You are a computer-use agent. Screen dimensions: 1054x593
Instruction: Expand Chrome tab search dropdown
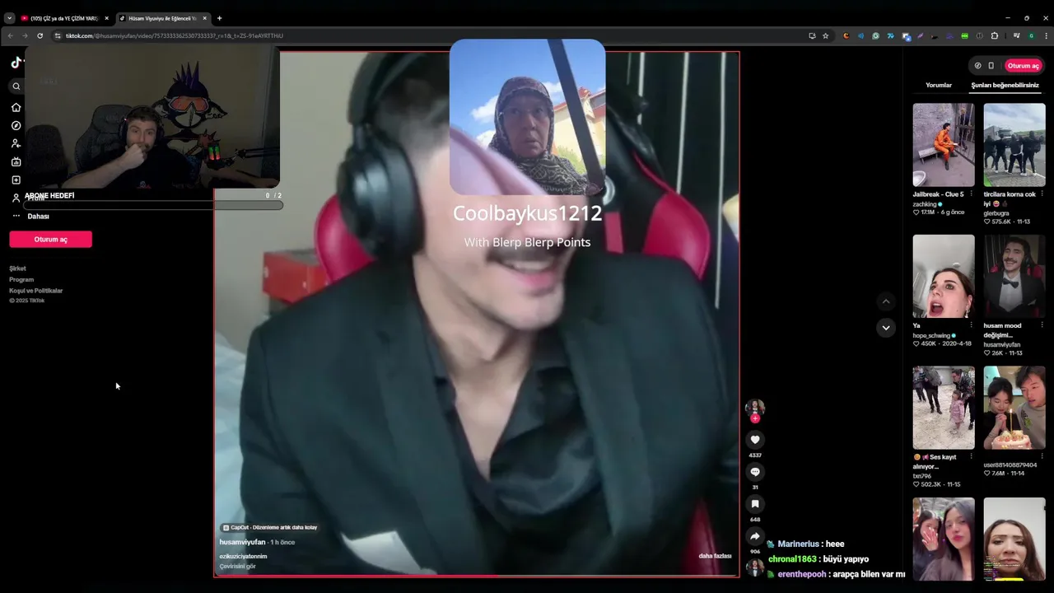[9, 18]
